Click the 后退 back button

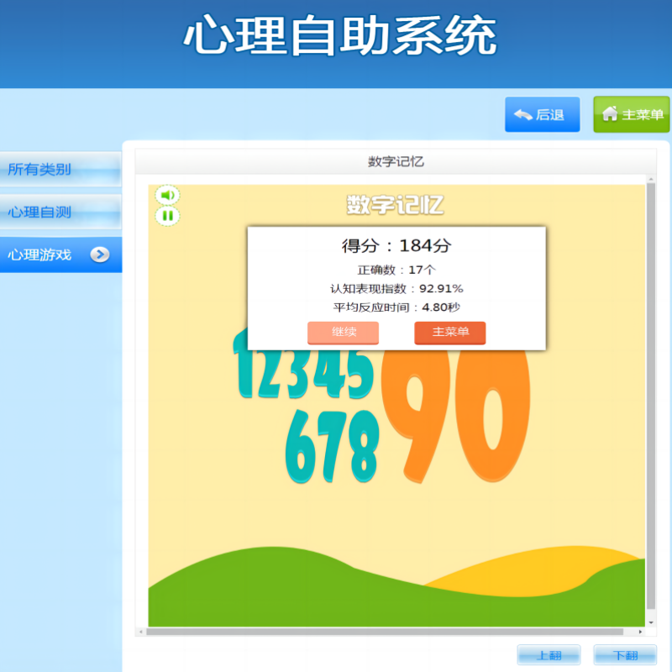542,114
